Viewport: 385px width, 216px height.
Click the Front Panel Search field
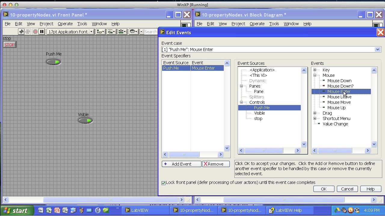click(x=150, y=31)
